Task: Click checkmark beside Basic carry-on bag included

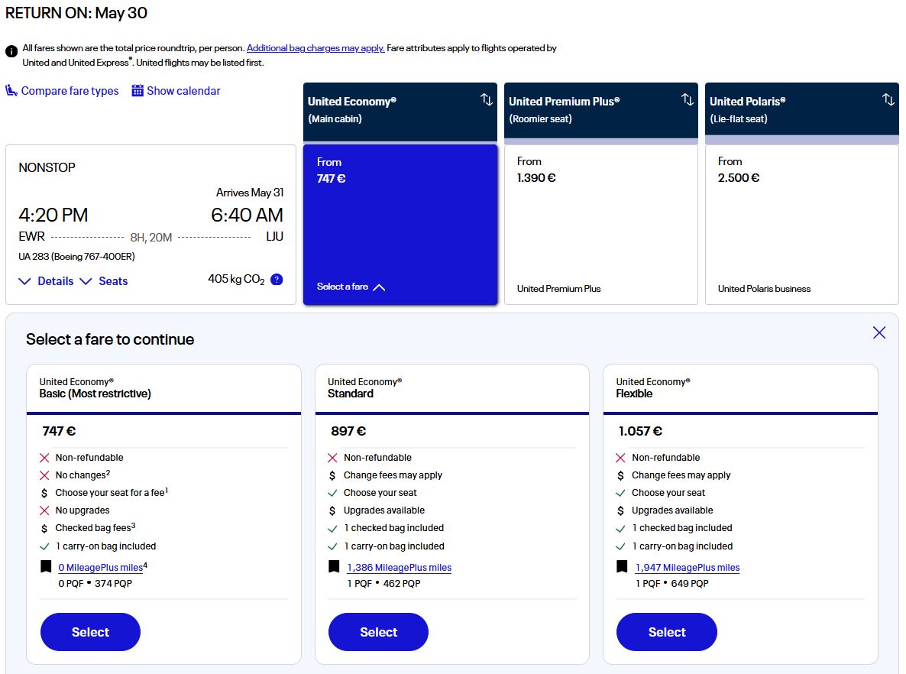Action: click(44, 546)
